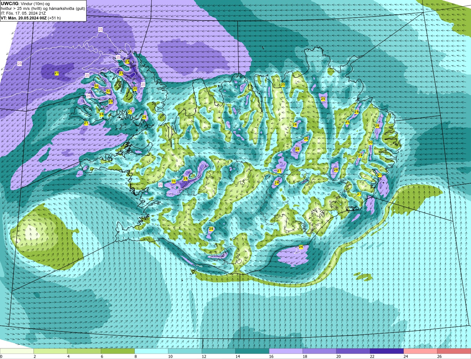Click the 'VT: Mán. 20.05.2024 00Z (+51 h)' line
This screenshot has width=471, height=359.
point(31,18)
